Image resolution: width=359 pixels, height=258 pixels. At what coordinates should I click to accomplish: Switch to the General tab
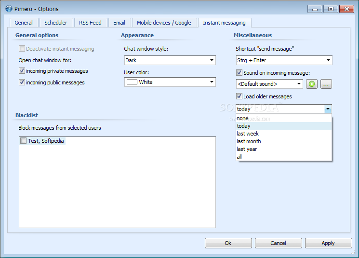24,23
